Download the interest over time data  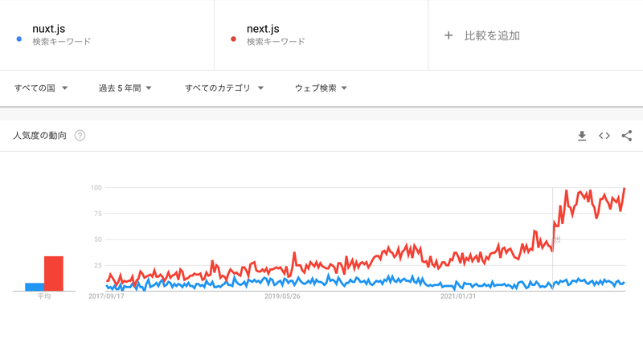pyautogui.click(x=582, y=136)
